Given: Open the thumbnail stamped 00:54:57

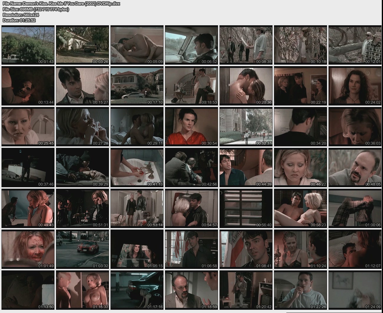Looking at the screenshot, I should (191, 209).
